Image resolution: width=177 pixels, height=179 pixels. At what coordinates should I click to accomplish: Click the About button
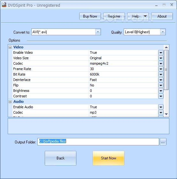tap(162, 16)
